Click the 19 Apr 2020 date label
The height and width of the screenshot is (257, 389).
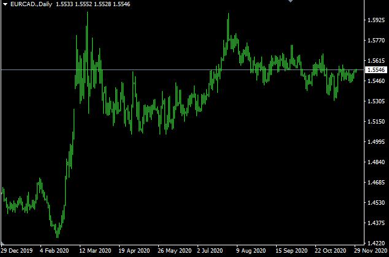(134, 250)
